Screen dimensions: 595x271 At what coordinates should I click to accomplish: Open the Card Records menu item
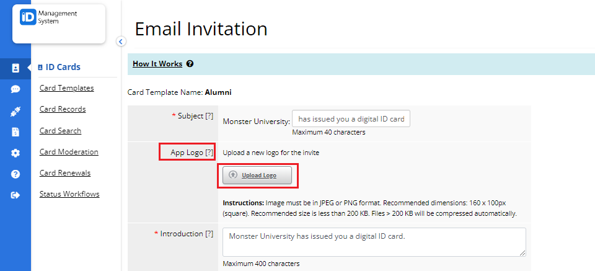coord(63,109)
